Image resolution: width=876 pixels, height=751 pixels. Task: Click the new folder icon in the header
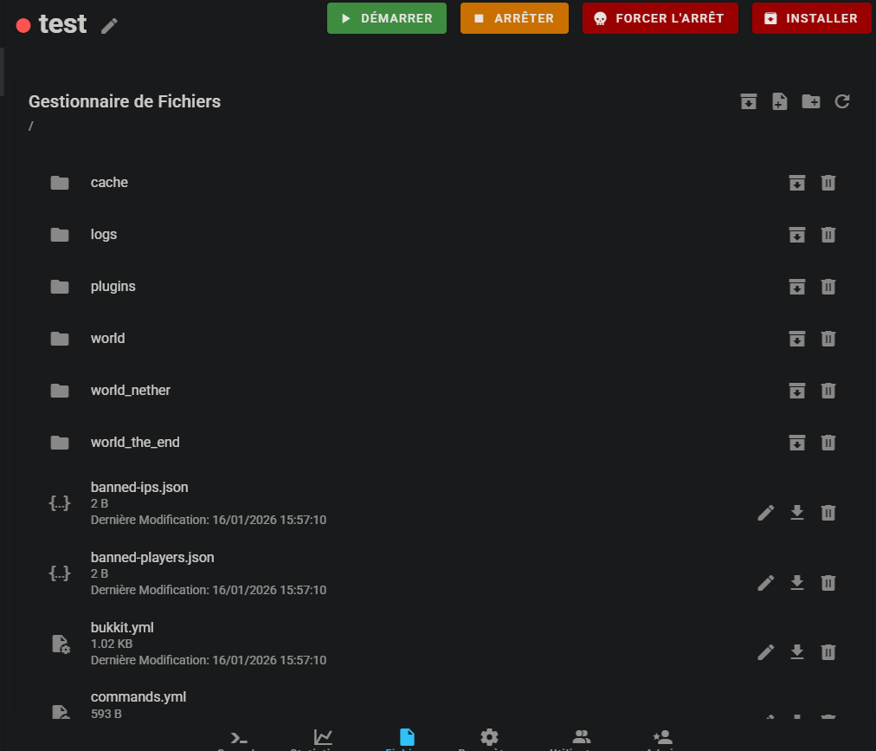pyautogui.click(x=811, y=101)
